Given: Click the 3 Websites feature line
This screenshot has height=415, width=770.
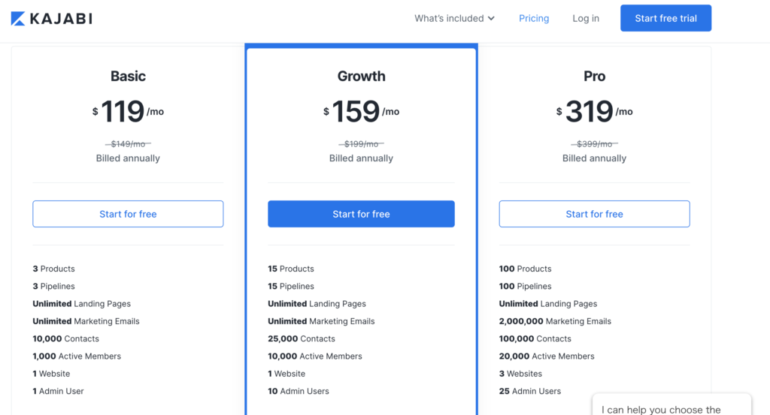Looking at the screenshot, I should (x=520, y=374).
